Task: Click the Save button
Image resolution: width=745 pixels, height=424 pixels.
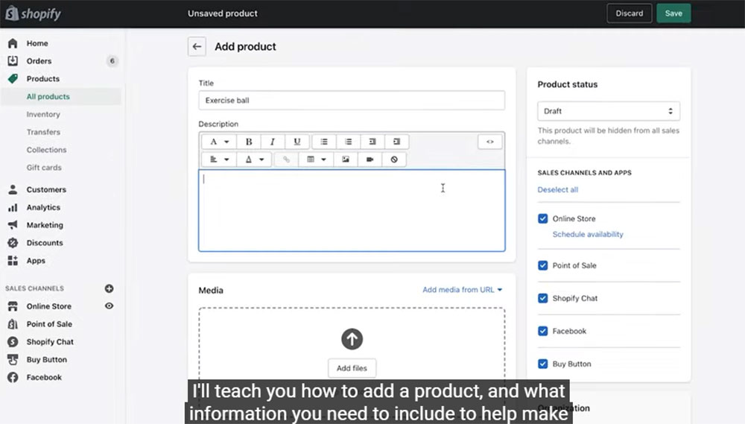Action: click(673, 13)
